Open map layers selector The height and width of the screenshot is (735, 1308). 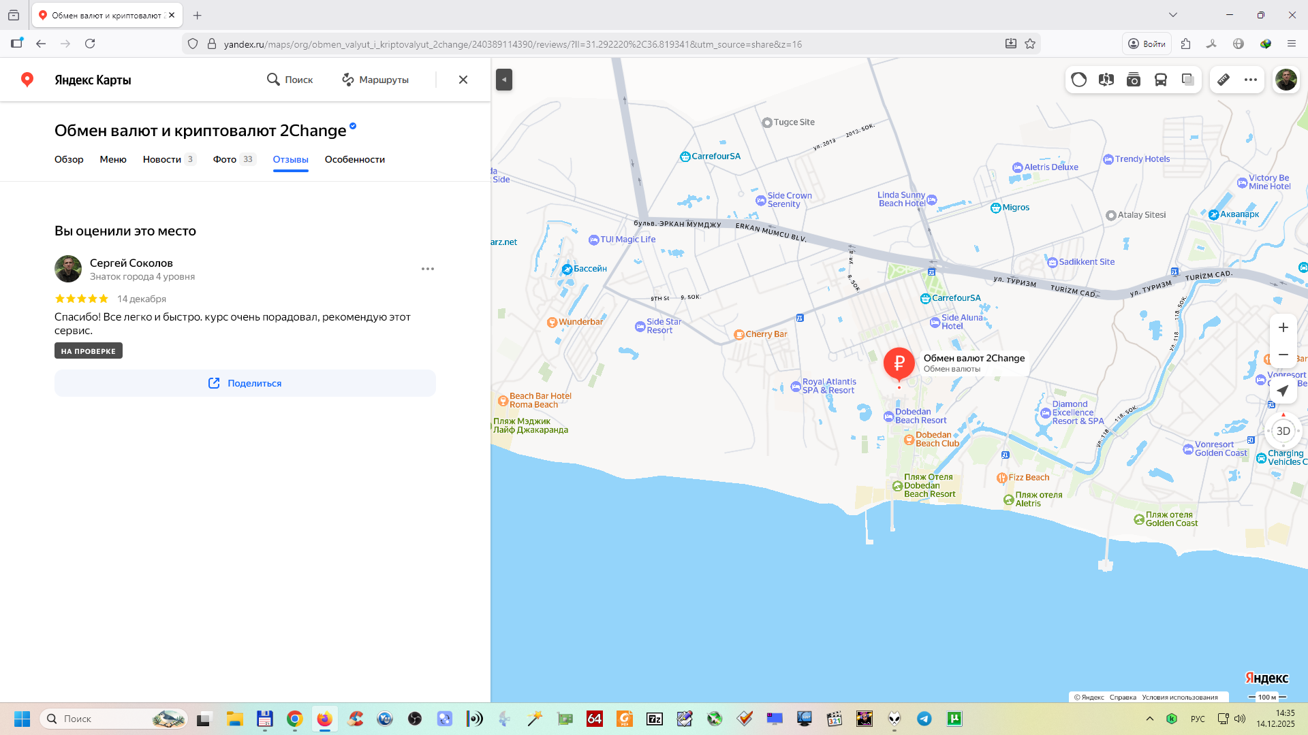click(1188, 80)
